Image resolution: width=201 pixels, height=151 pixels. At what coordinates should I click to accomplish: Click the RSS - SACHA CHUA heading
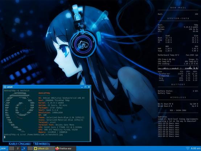coord(178,110)
